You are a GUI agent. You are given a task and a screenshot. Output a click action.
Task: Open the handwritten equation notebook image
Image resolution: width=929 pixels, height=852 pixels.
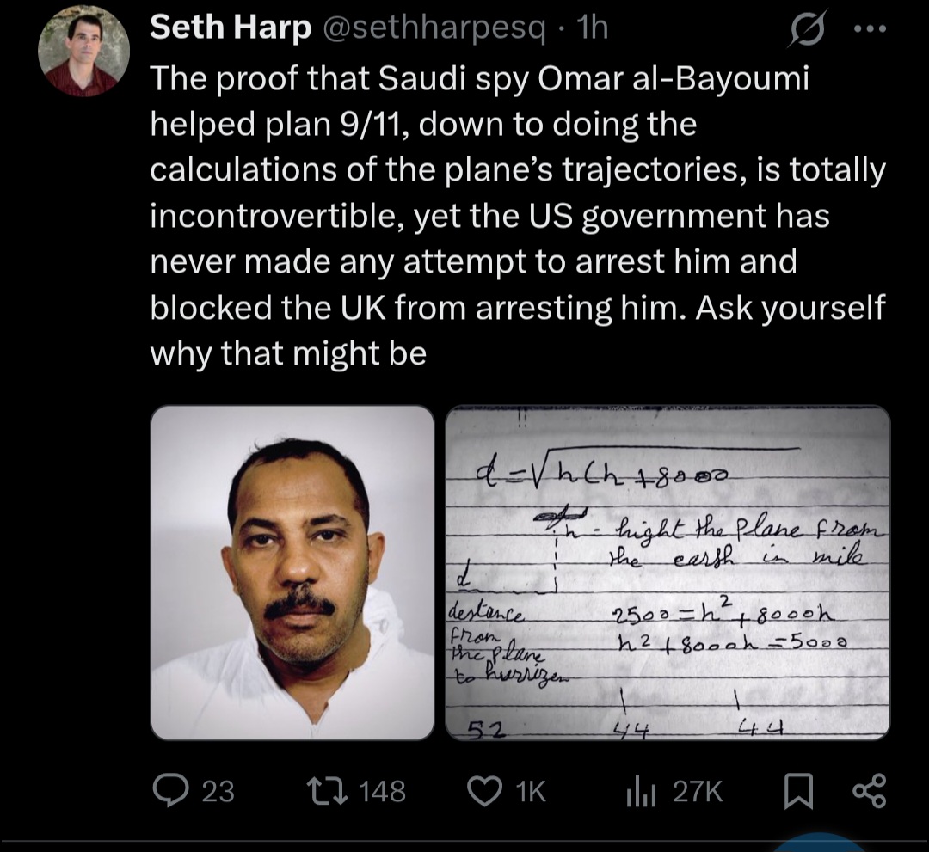[668, 573]
